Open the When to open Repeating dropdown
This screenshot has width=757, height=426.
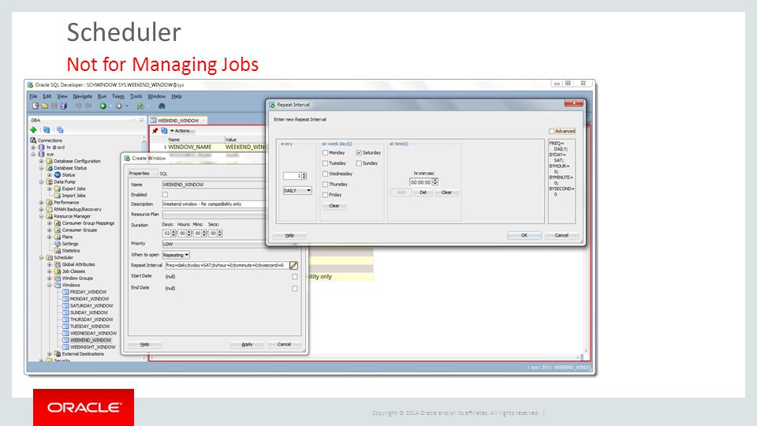pos(176,255)
